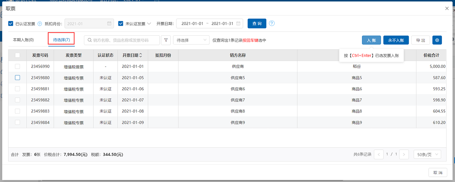Click help icon beside 查询 button

coord(272,23)
